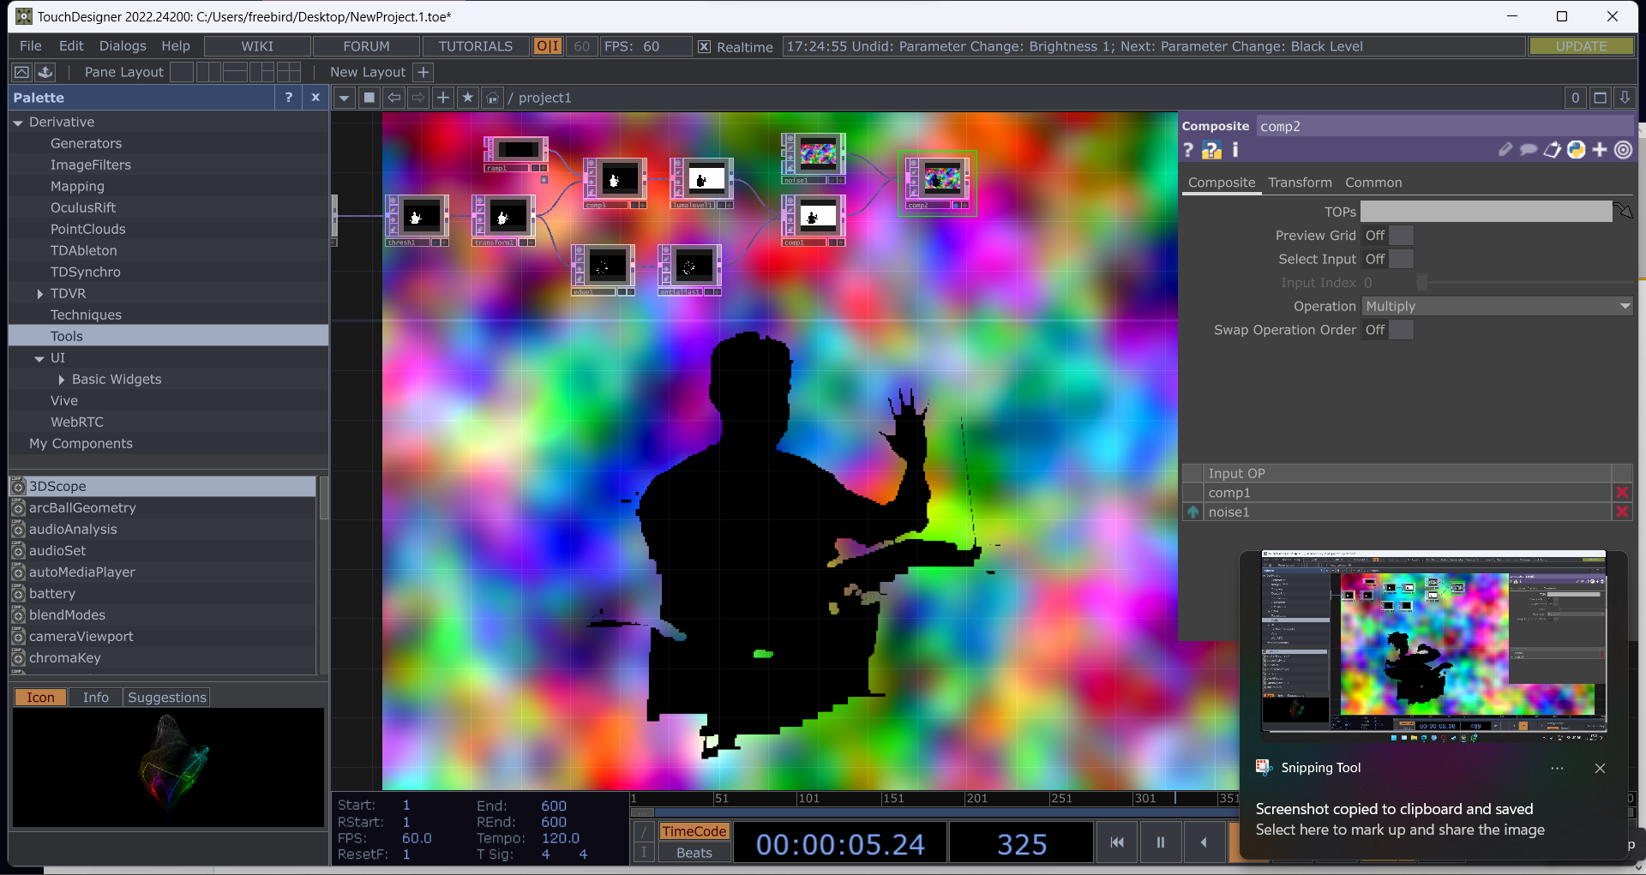Viewport: 1646px width, 875px height.
Task: Click the bookmark star icon in network bar
Action: 467,98
